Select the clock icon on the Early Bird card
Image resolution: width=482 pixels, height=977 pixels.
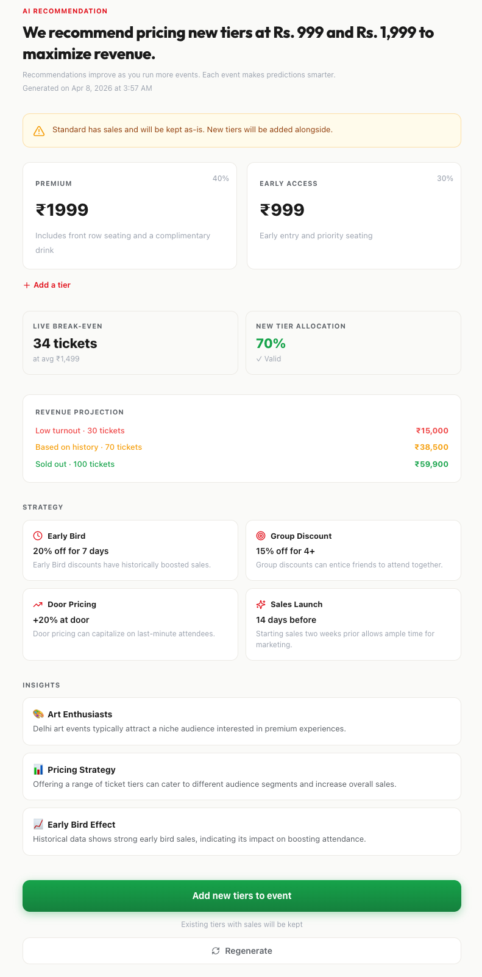38,536
